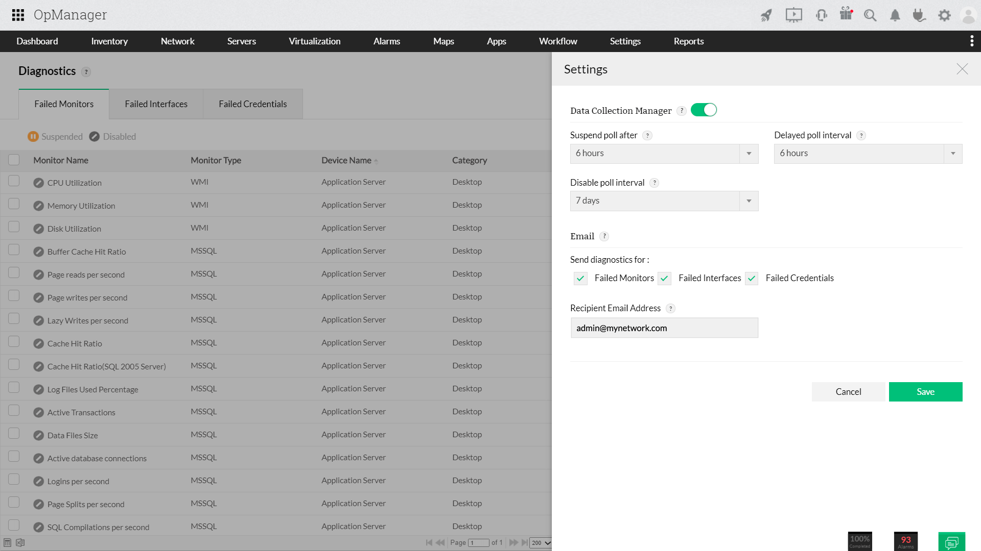Switch to Failed Interfaces tab

(156, 104)
